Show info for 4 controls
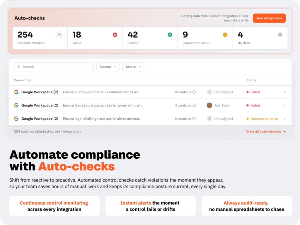Screen dimensions: 300x225 (194, 105)
